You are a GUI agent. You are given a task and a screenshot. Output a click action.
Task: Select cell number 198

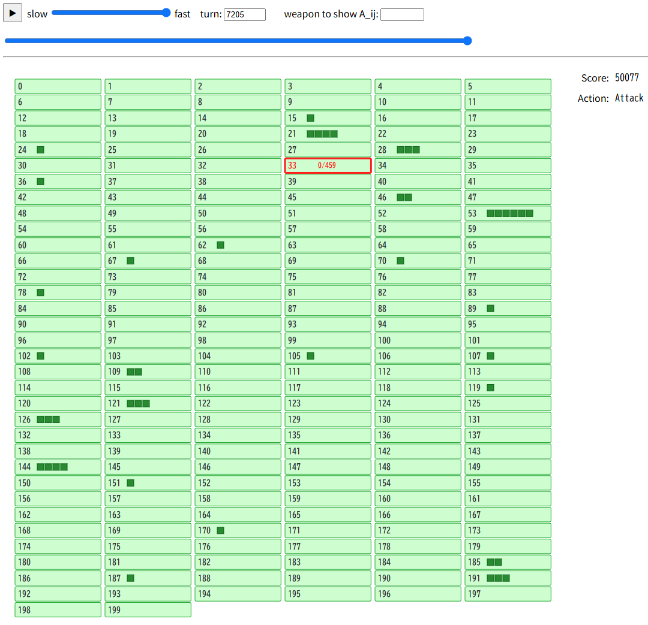pos(58,610)
